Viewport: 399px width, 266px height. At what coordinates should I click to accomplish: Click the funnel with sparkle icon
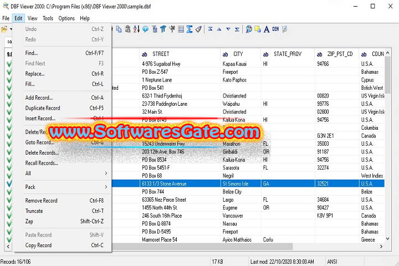pos(172,29)
